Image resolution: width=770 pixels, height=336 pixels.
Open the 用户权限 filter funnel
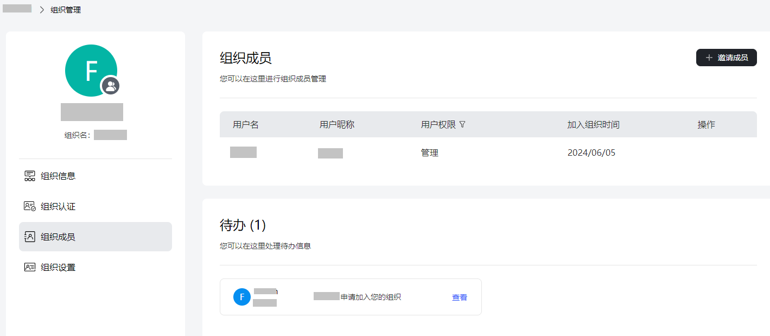[462, 124]
